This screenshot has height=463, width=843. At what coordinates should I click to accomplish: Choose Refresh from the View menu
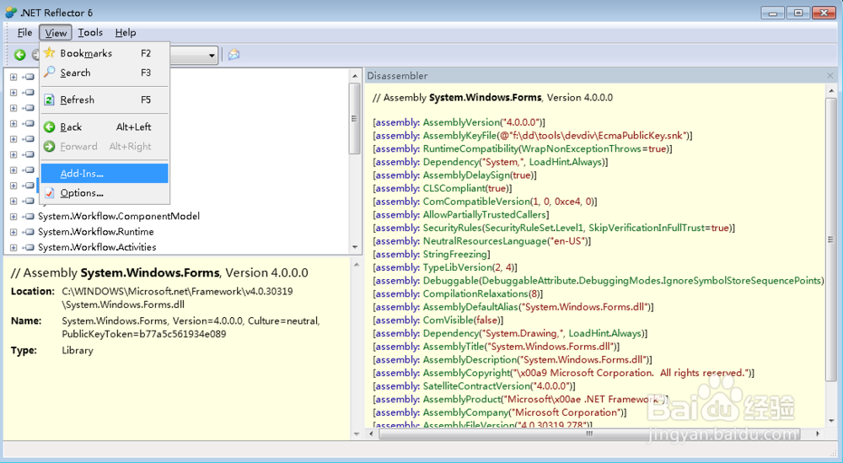pyautogui.click(x=105, y=100)
